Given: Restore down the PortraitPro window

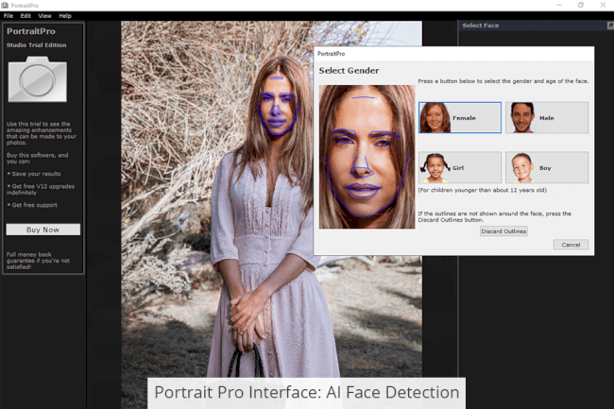Looking at the screenshot, I should click(581, 5).
